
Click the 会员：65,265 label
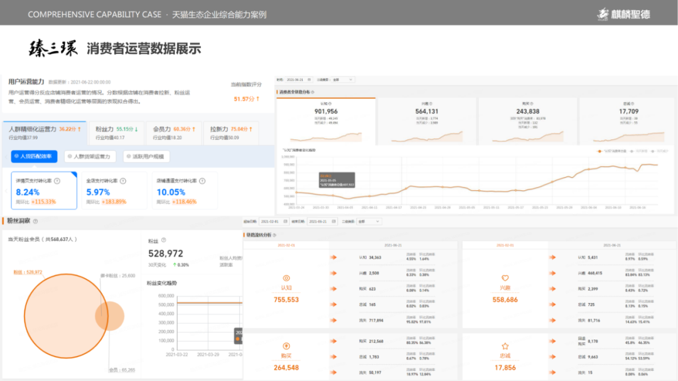(122, 370)
